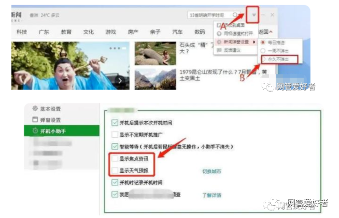Check 显示不定期开机推广
339x218 pixels.
115,135
